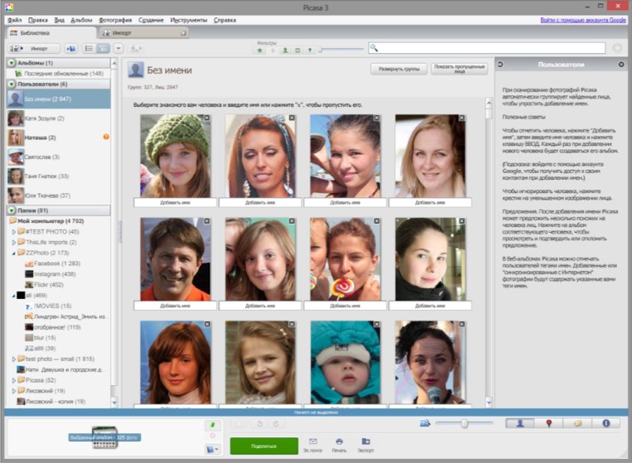This screenshot has height=463, width=632.
Task: Click the green Share button
Action: [x=263, y=445]
